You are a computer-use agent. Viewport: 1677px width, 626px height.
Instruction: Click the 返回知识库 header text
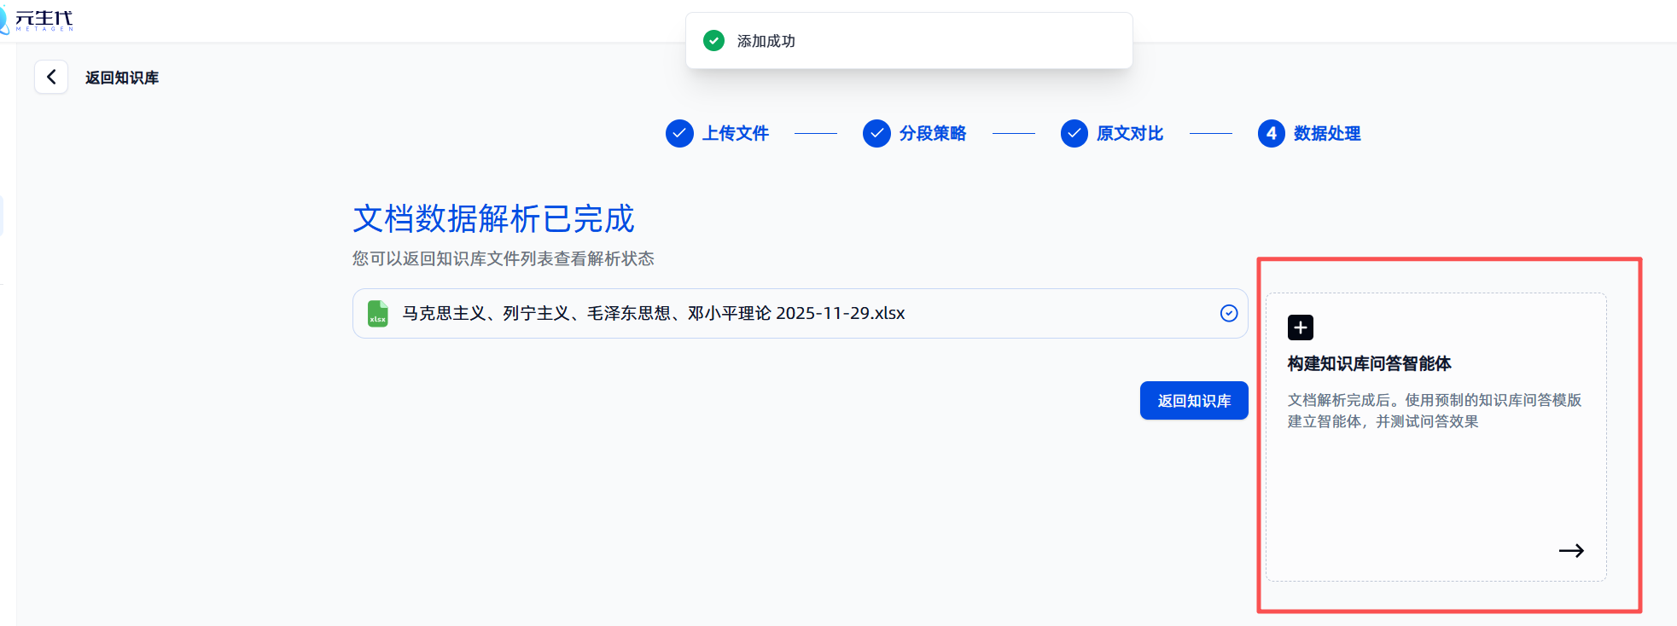pos(122,78)
